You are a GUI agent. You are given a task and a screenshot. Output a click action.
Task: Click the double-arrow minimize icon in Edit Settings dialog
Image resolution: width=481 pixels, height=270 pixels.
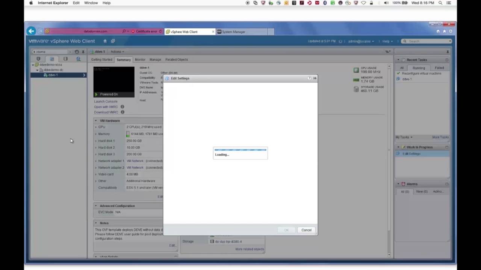click(315, 78)
